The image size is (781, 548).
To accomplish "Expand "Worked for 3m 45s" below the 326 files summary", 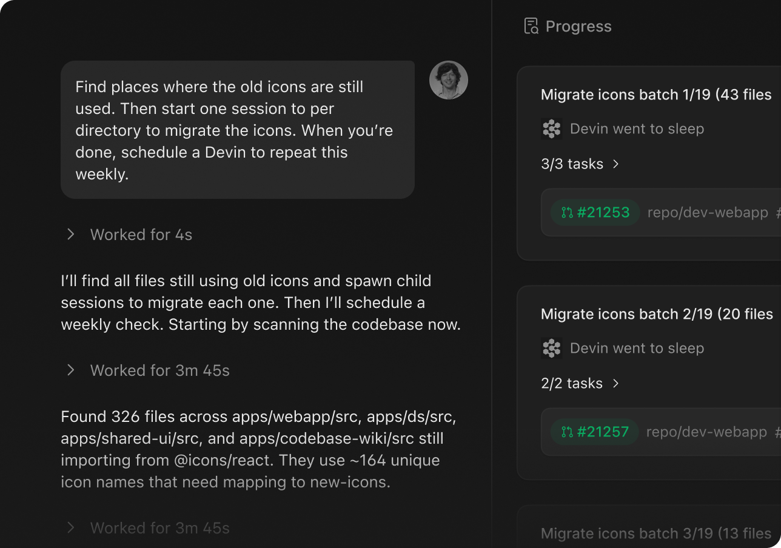I will (71, 528).
